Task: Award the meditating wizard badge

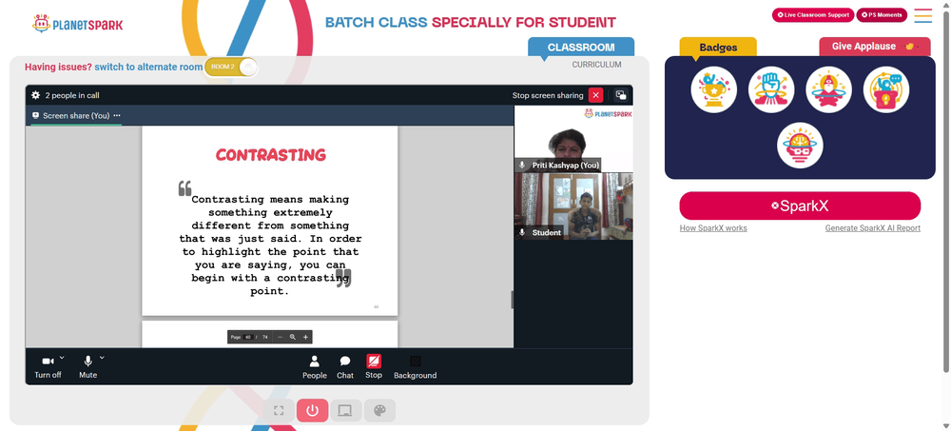Action: (828, 89)
